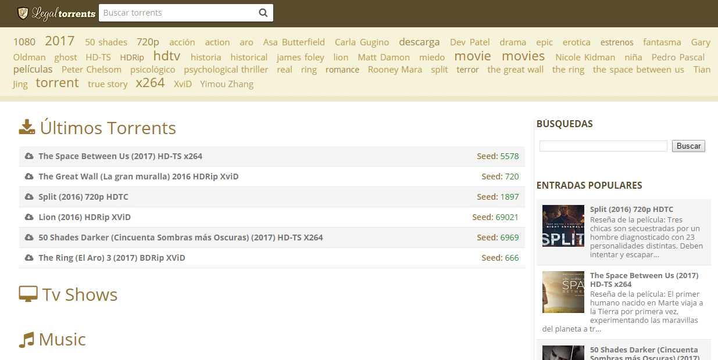
Task: Click cloud icon beside Split (2016) 720p HDTC row
Action: point(29,197)
